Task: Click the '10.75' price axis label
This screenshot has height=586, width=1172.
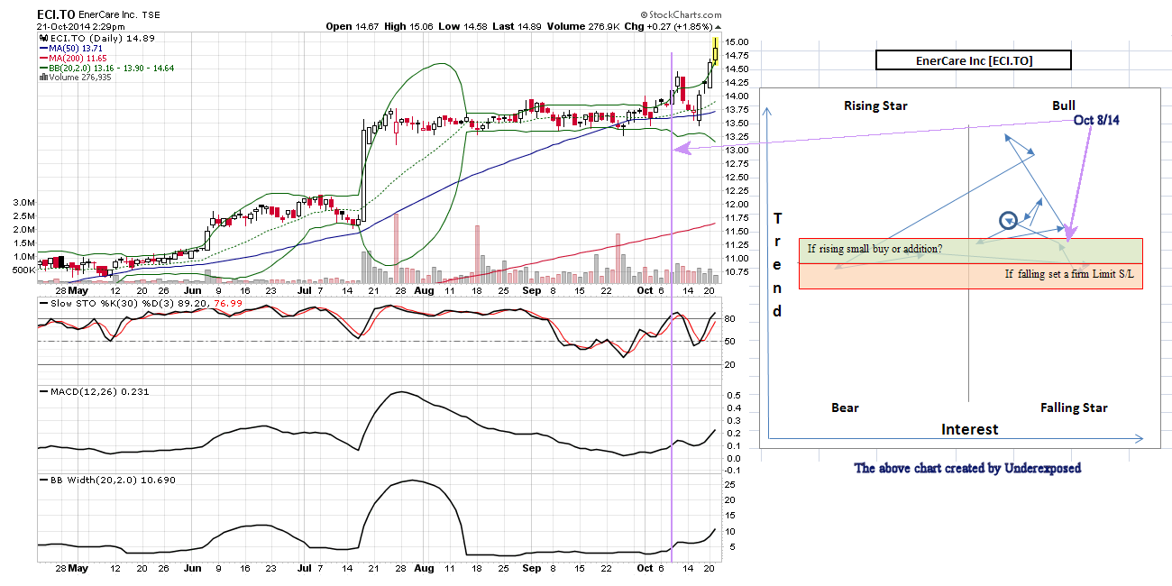Action: coord(737,271)
